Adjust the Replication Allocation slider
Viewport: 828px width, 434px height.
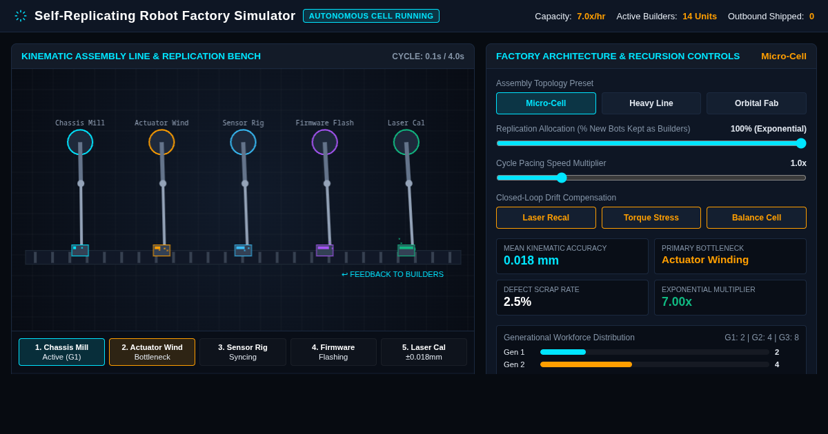tap(651, 143)
